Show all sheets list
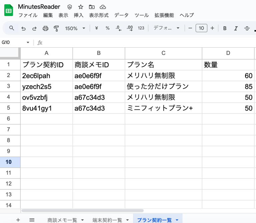The height and width of the screenshot is (223, 256). pos(32,220)
